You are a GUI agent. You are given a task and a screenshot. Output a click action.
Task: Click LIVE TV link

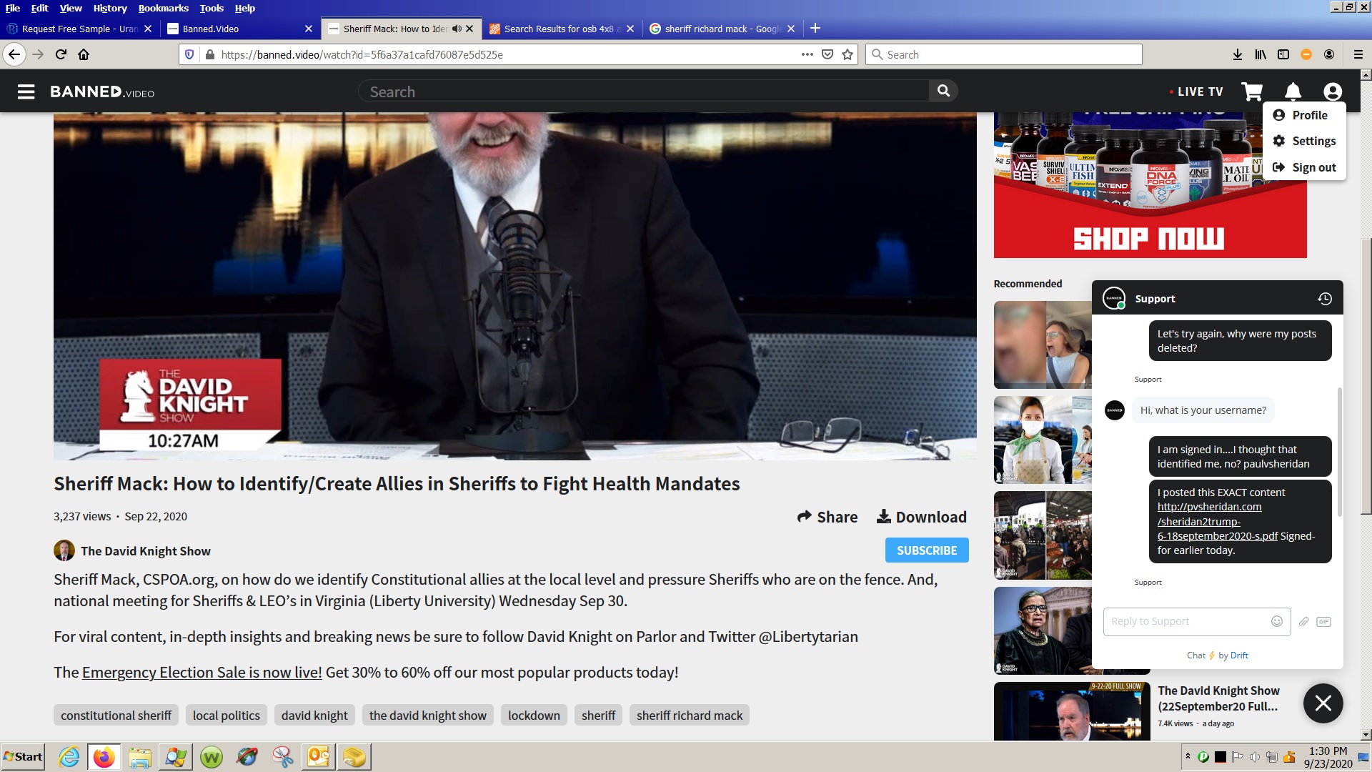[x=1196, y=91]
